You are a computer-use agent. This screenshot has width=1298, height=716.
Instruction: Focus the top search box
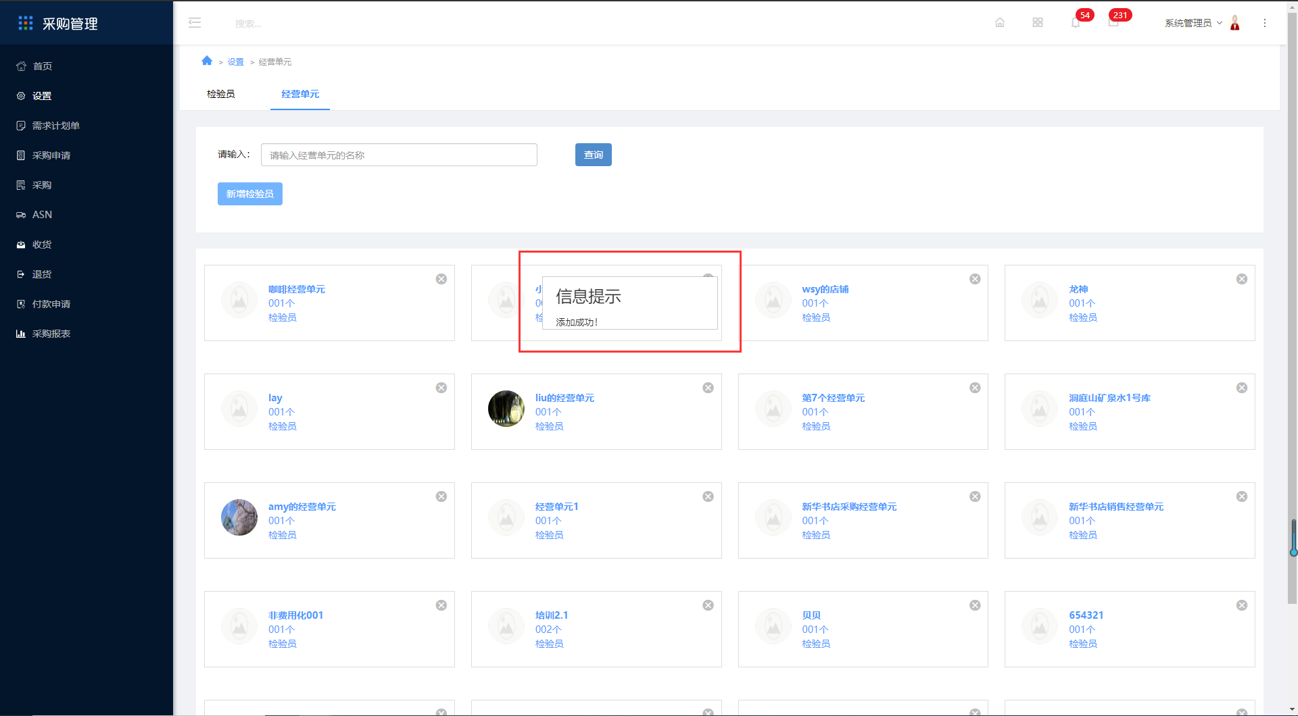click(248, 24)
